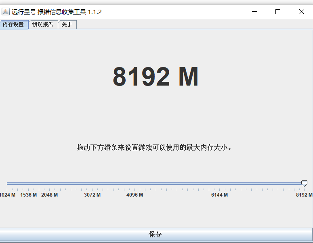Click the 4096 M slider label
The width and height of the screenshot is (313, 243).
pyautogui.click(x=134, y=195)
